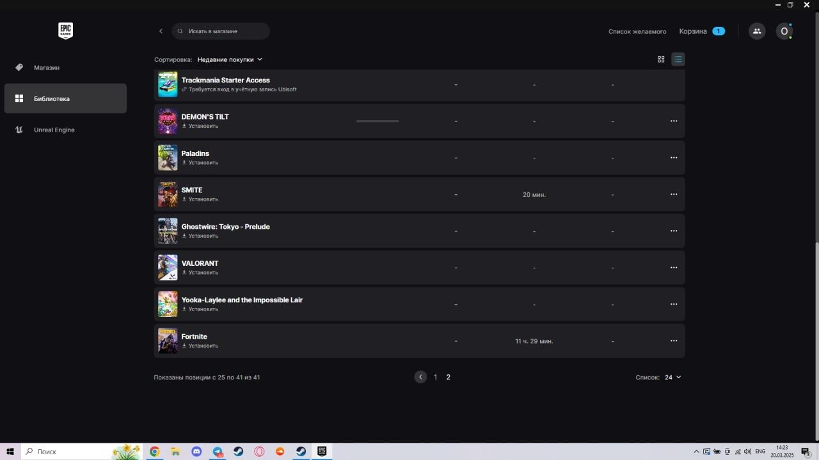
Task: Click the Fortnite game title
Action: click(x=195, y=337)
